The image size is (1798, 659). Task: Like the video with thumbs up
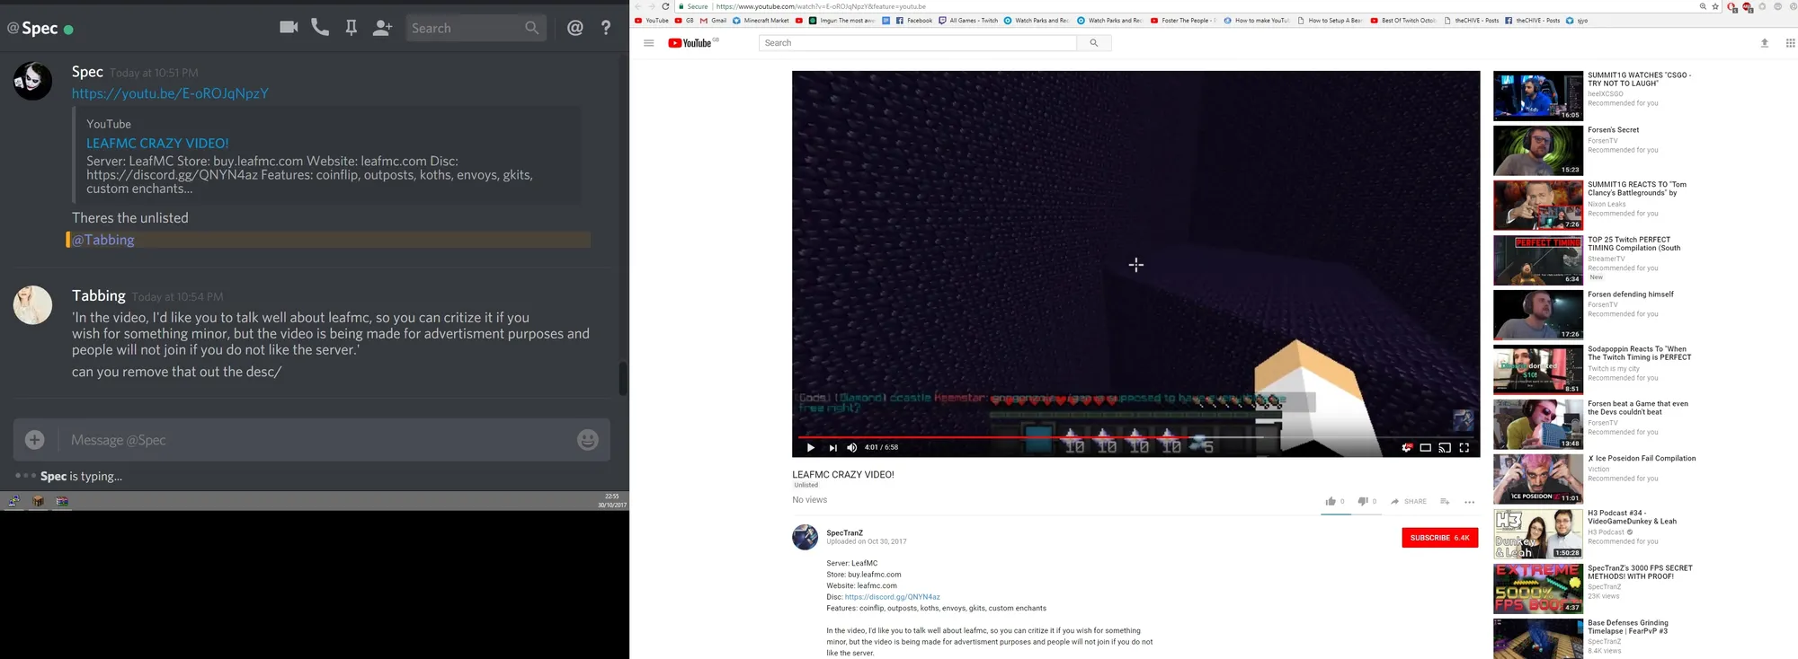tap(1331, 501)
